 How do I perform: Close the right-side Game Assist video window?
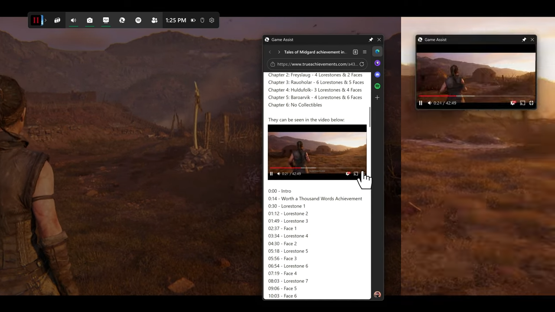tap(532, 39)
